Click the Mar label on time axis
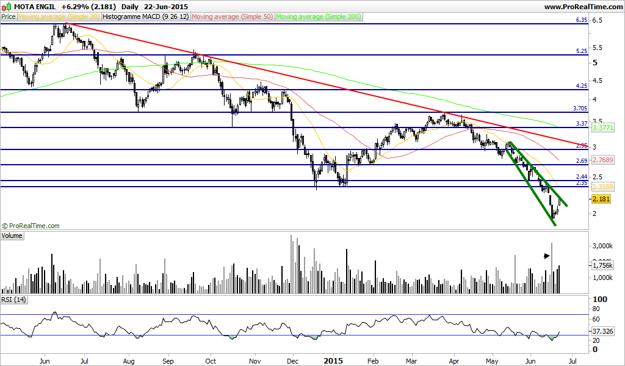Viewport: 625px width, 366px height. click(411, 361)
